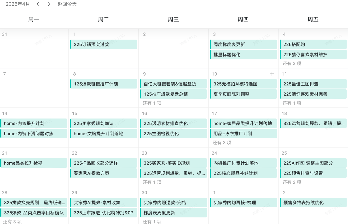Expand 还有 2 项 on April 25
Image resolution: width=348 pixels, height=224 pixels.
pos(292,182)
